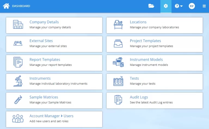Open the Account Manager Users link

[51, 116]
